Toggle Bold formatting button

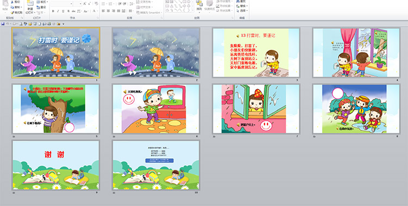coord(53,11)
